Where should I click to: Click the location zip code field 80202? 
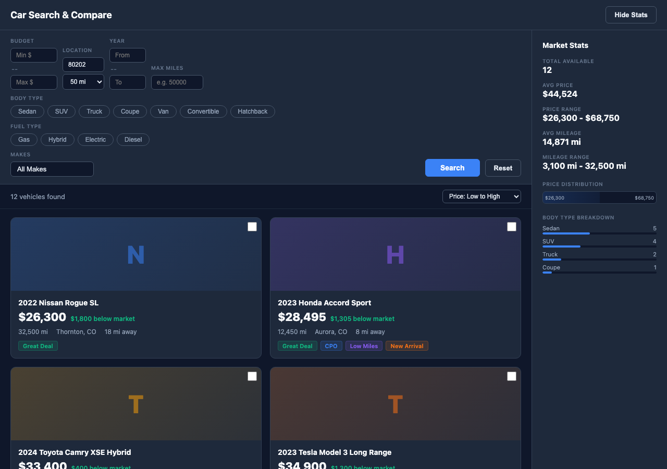click(x=83, y=65)
